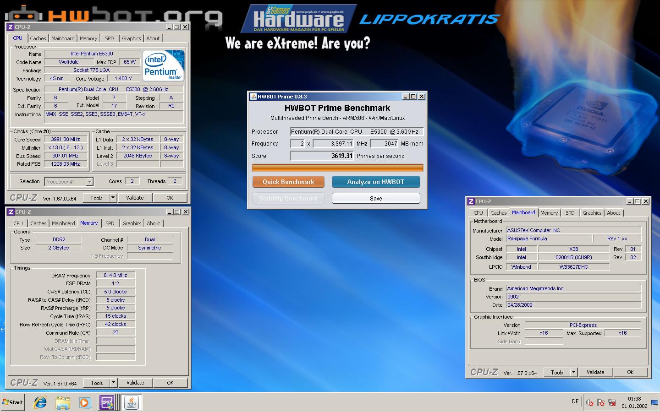660x412 pixels.
Task: Click Analyze on HWBOT button
Action: 376,182
